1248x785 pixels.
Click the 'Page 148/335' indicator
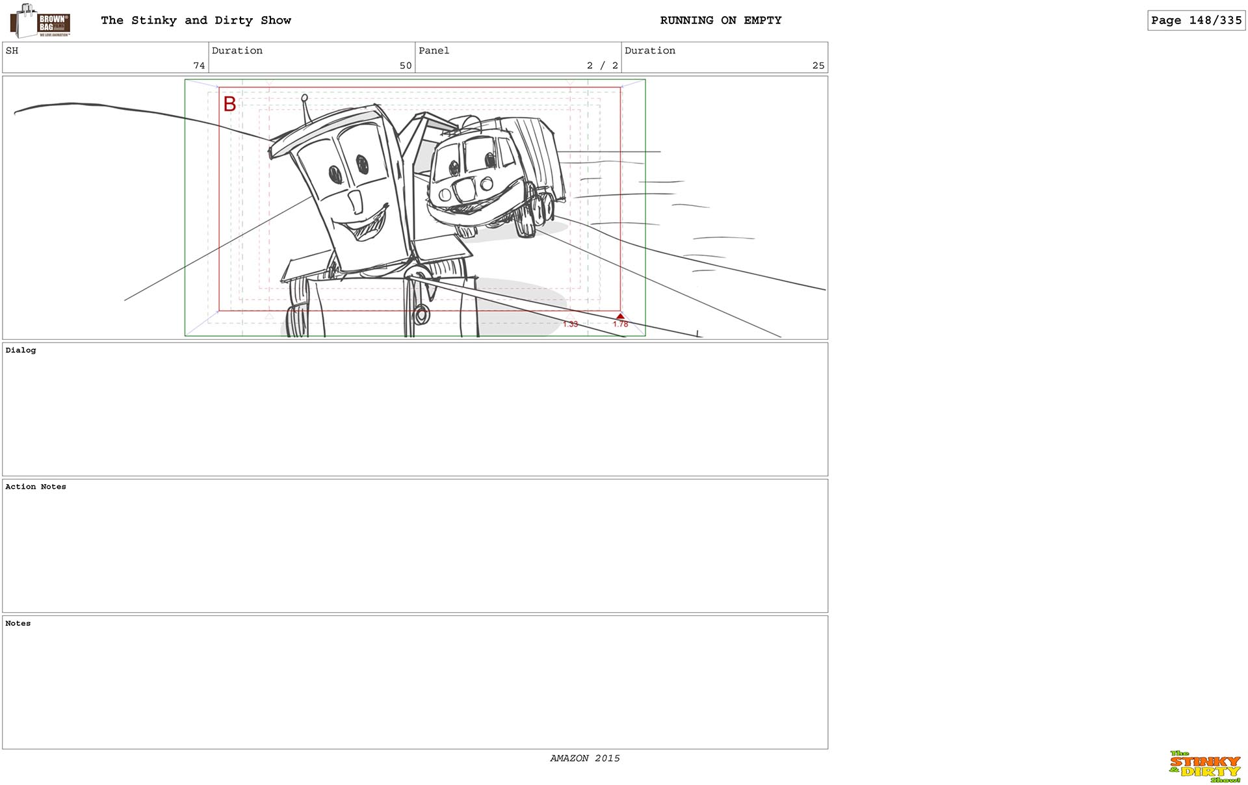[x=1196, y=20]
